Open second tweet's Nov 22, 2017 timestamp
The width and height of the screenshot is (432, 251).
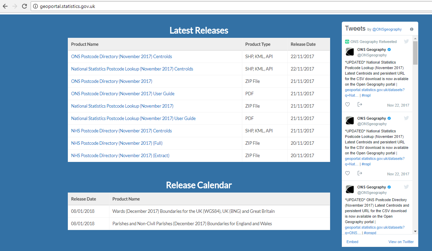(398, 174)
